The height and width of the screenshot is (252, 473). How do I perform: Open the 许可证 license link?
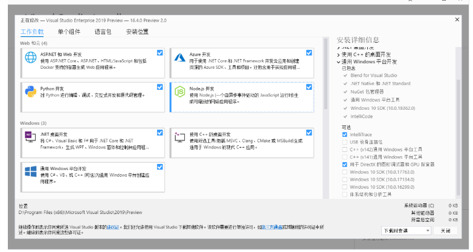(x=113, y=227)
